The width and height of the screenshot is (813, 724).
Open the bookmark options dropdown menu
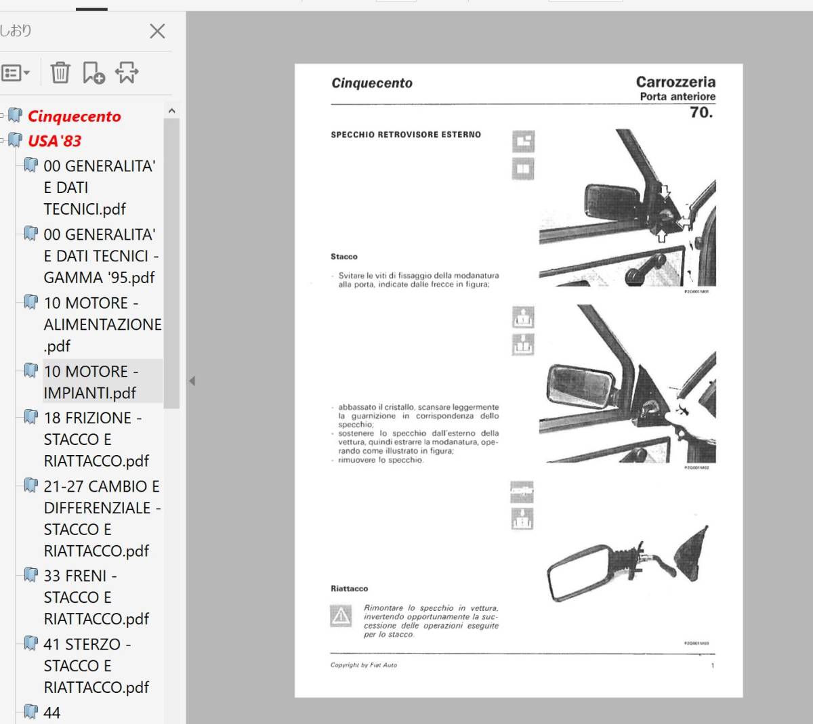point(16,72)
